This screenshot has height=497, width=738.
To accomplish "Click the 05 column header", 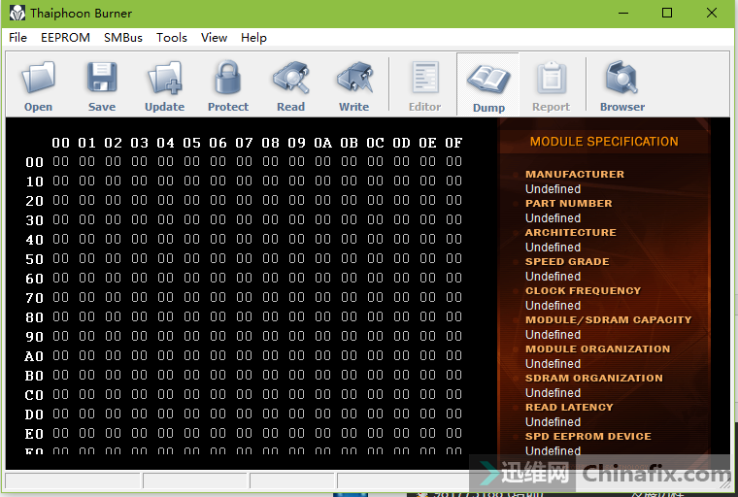I will pos(191,143).
